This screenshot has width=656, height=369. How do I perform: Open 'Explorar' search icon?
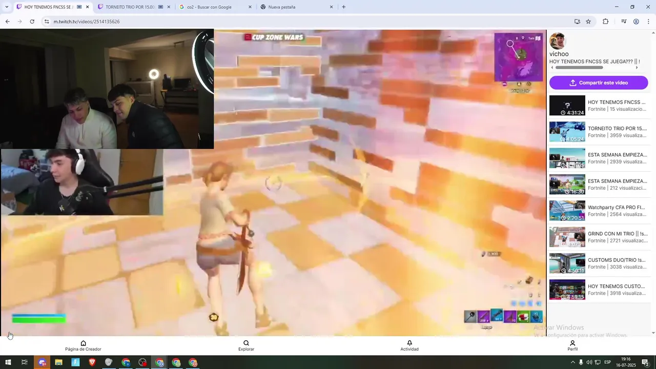pyautogui.click(x=246, y=346)
